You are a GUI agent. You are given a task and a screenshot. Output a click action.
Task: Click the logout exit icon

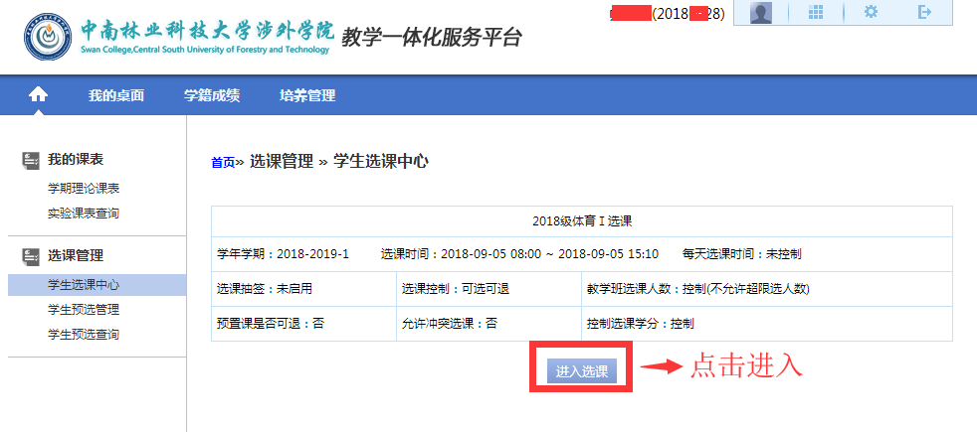coord(925,12)
